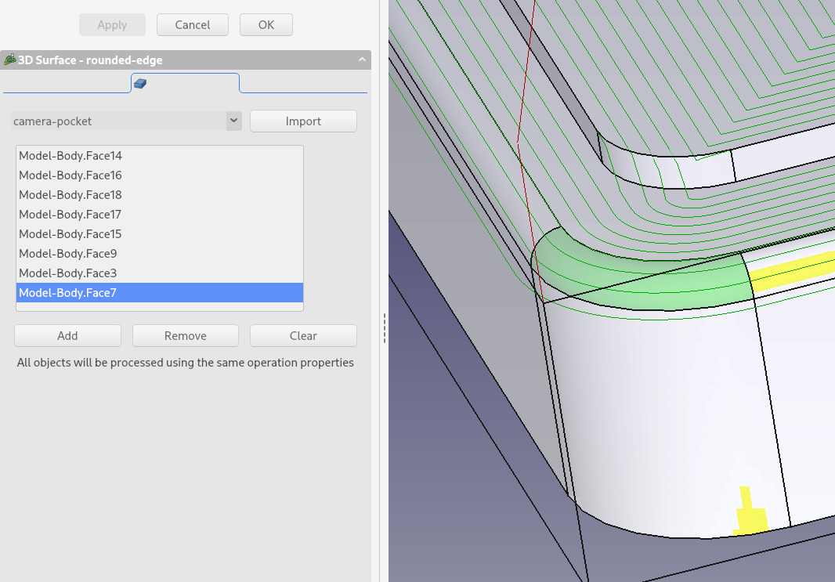
Task: Click the 3D Surface operation icon in panel header
Action: tap(10, 60)
